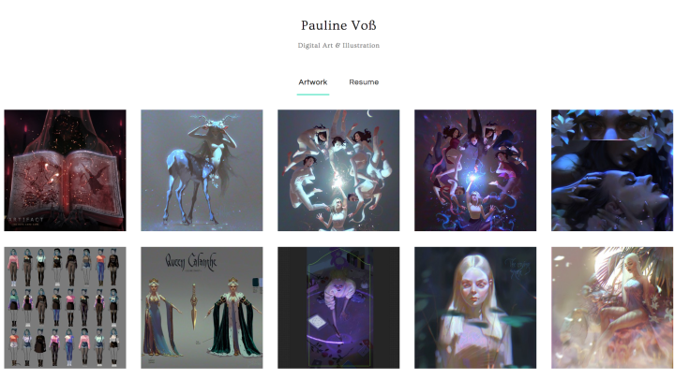Click the Pauline Voß site title
The width and height of the screenshot is (675, 379).
(x=338, y=25)
